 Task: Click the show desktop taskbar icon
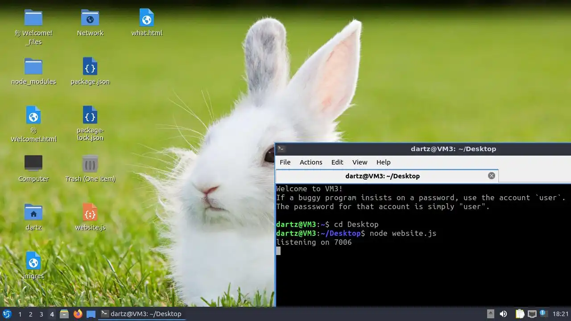click(x=91, y=314)
